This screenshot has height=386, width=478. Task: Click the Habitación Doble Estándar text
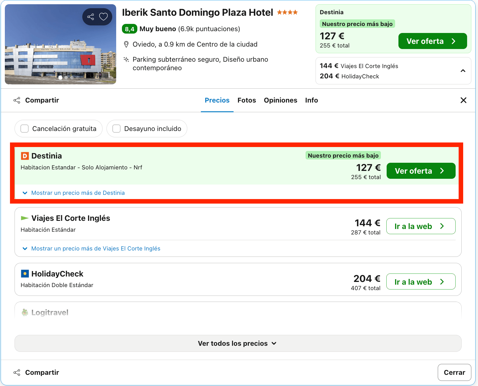(57, 285)
